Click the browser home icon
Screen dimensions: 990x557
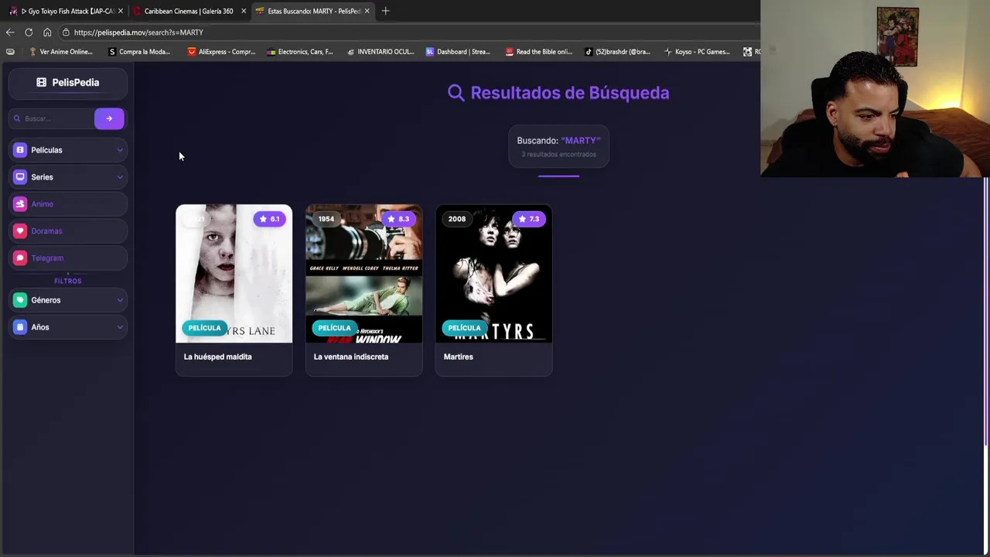[47, 32]
